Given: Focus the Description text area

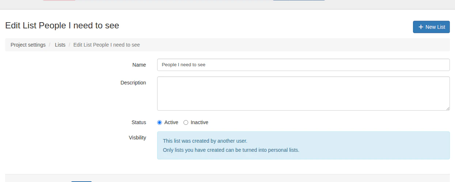Looking at the screenshot, I should point(303,94).
